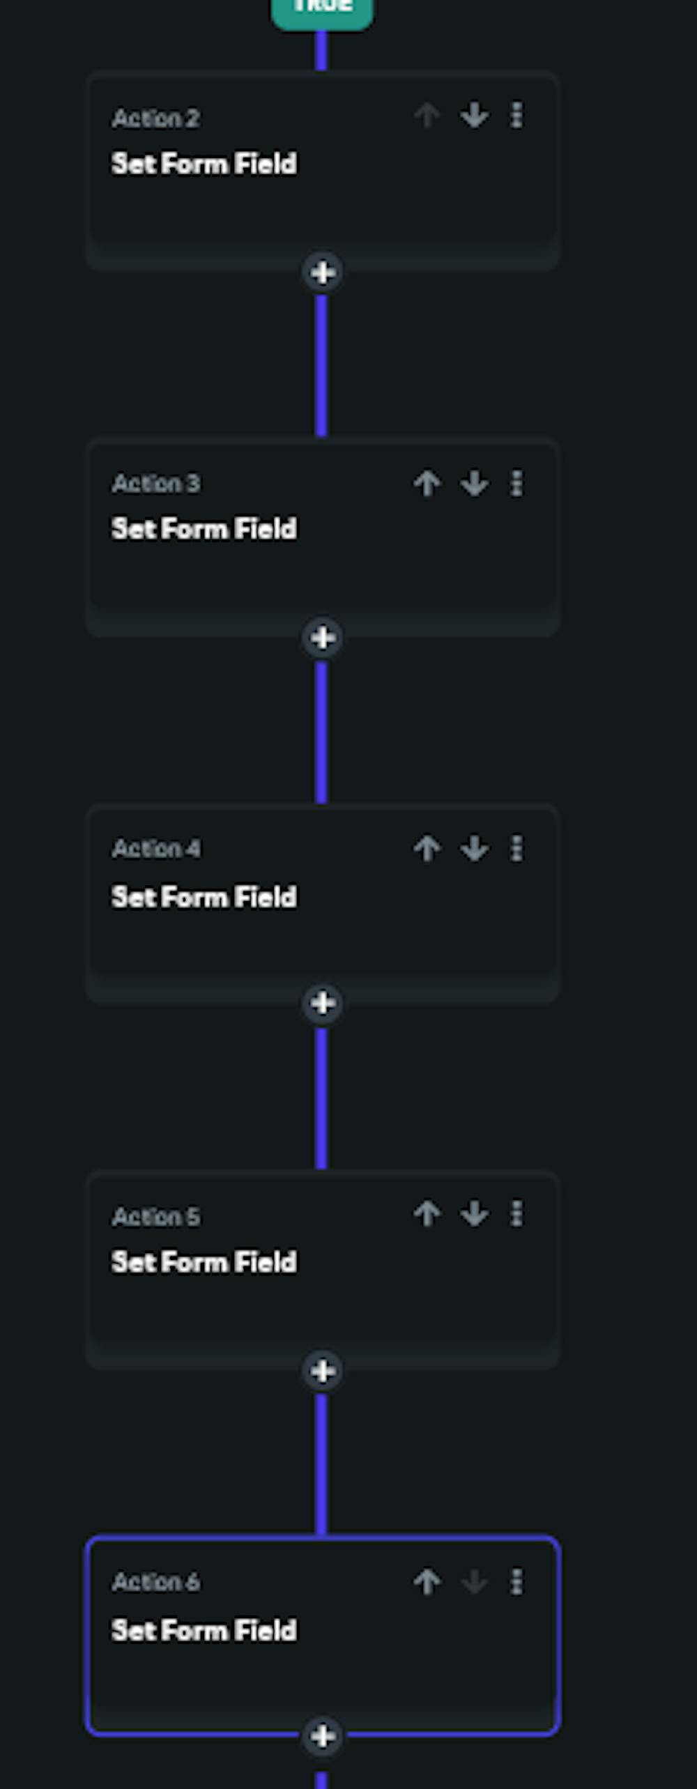Select the TRUE branch label
The width and height of the screenshot is (697, 1789).
click(322, 7)
